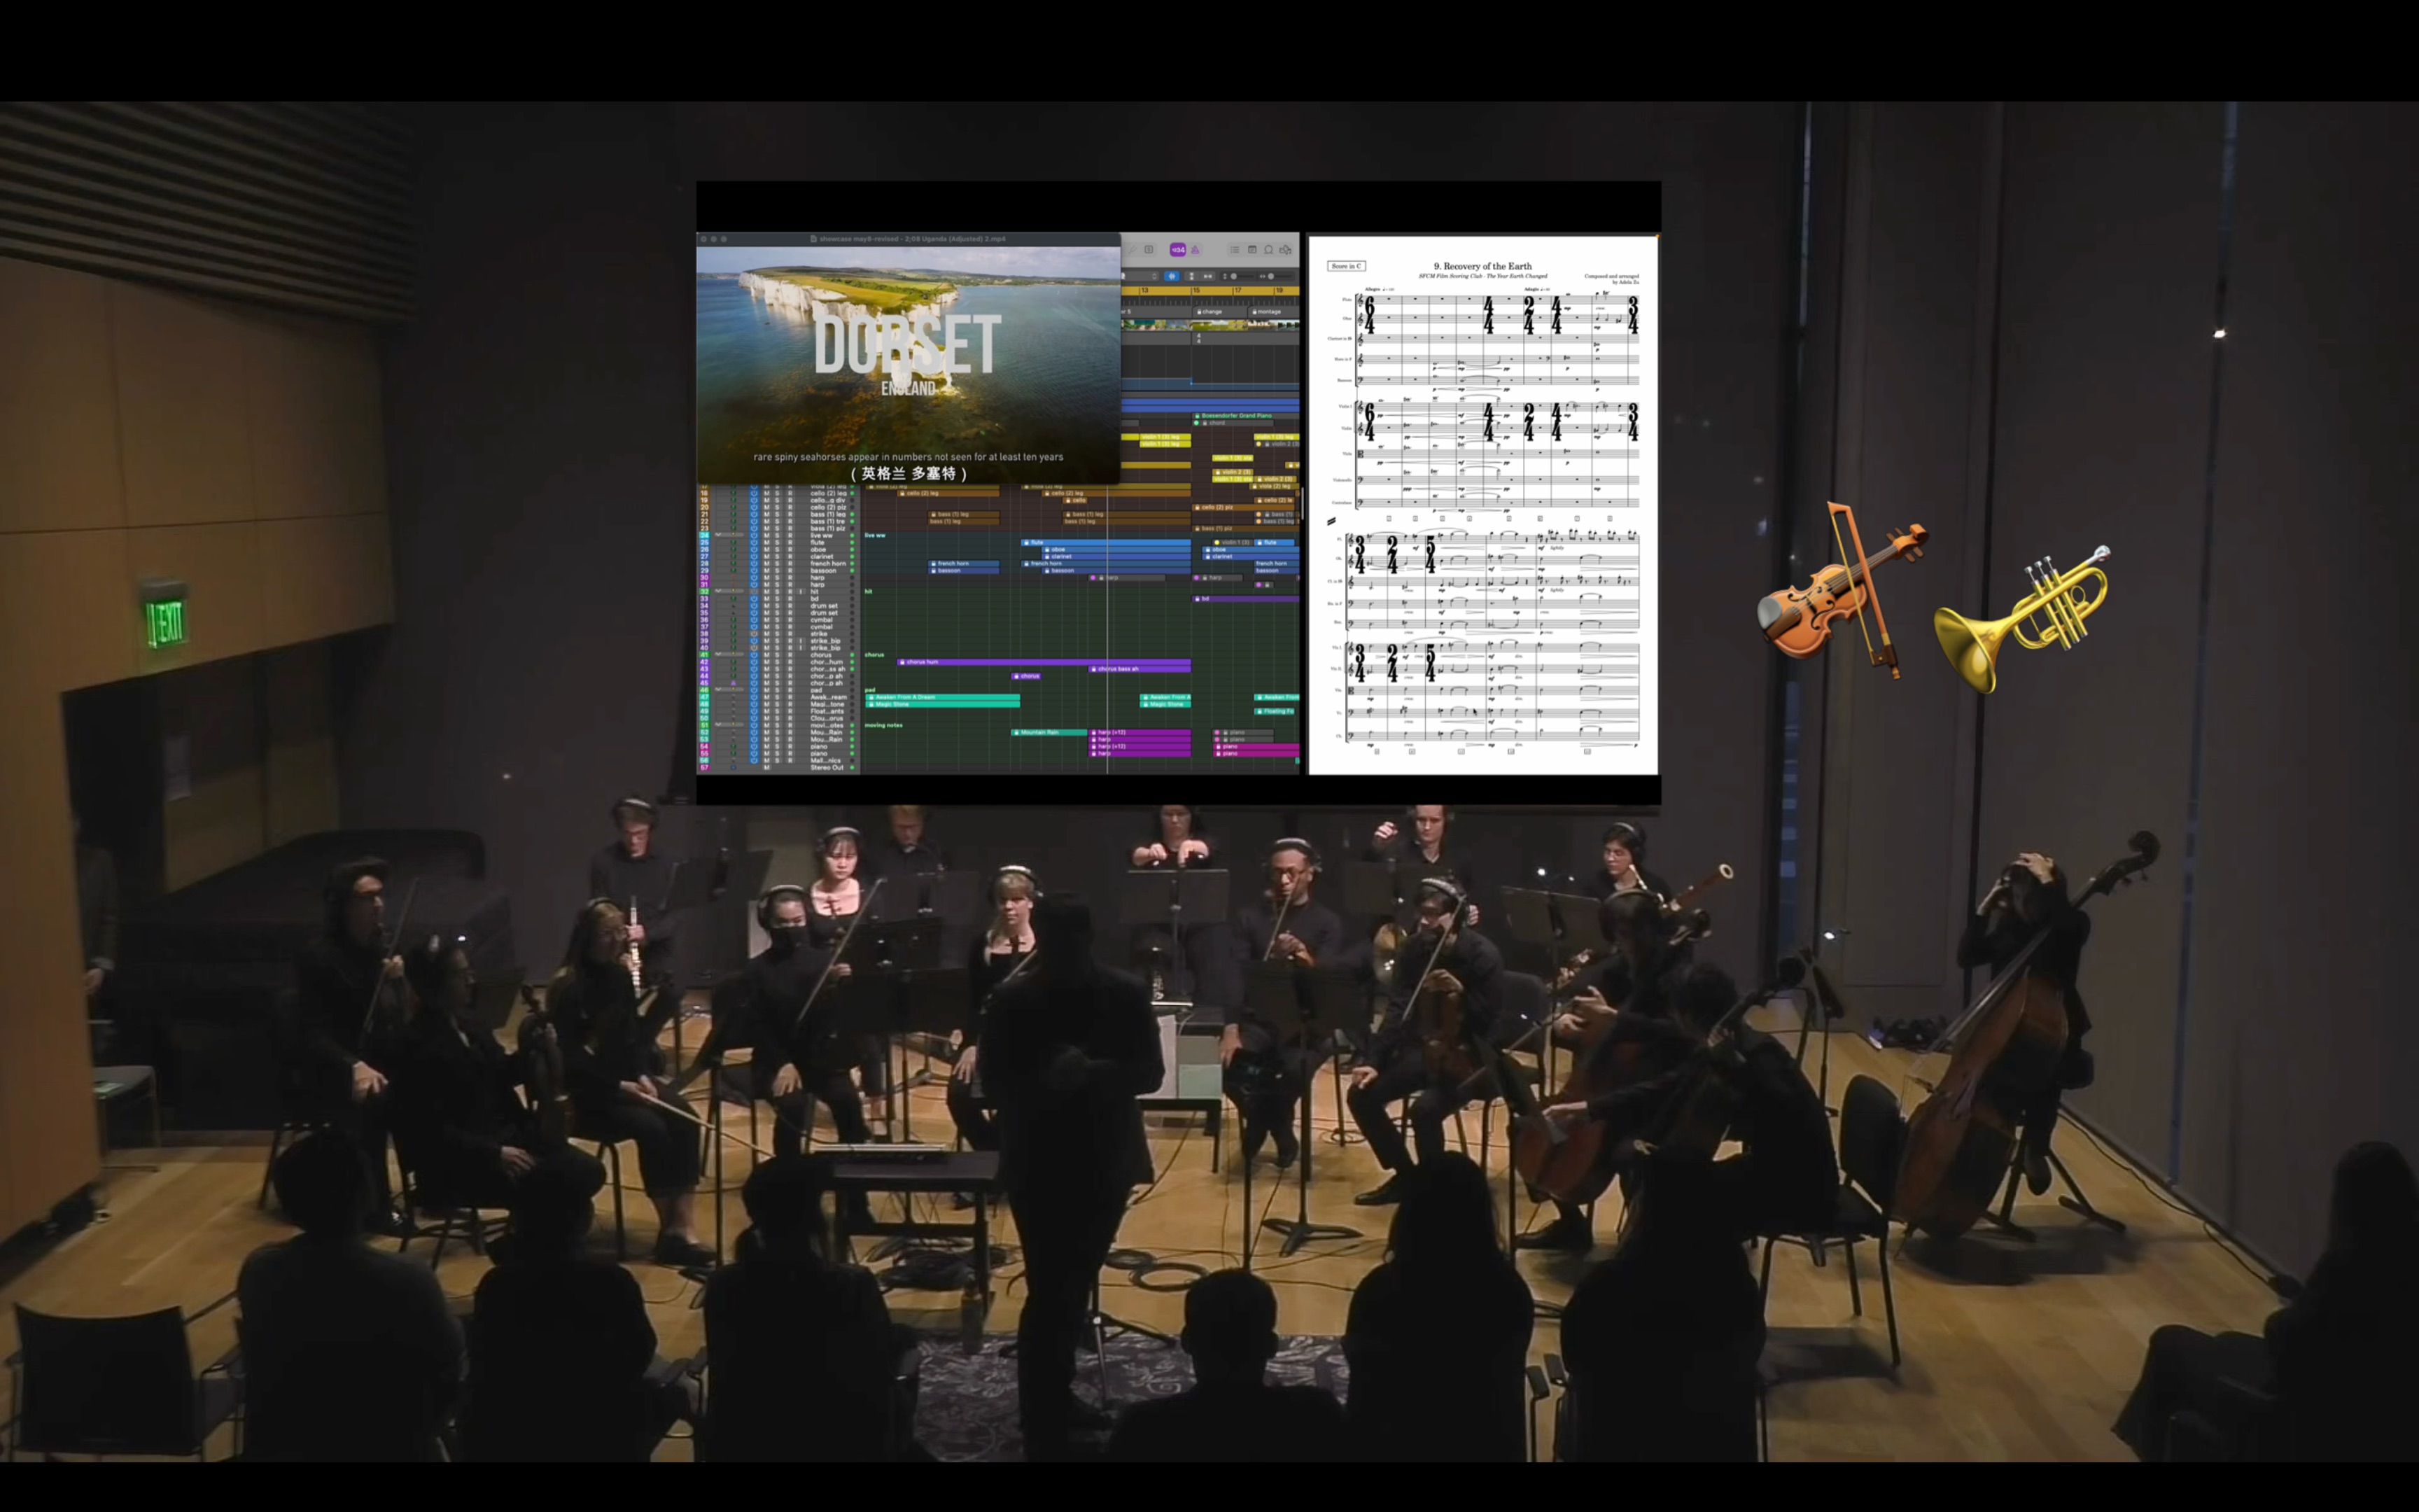
Task: Select the bd region
Action: tap(1247, 599)
